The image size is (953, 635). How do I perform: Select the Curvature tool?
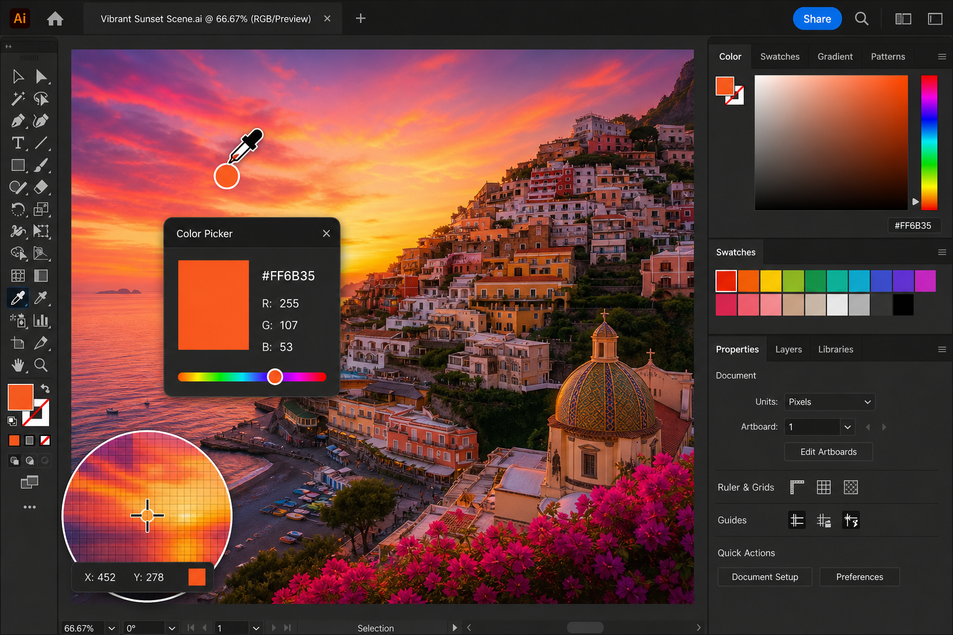pyautogui.click(x=41, y=121)
